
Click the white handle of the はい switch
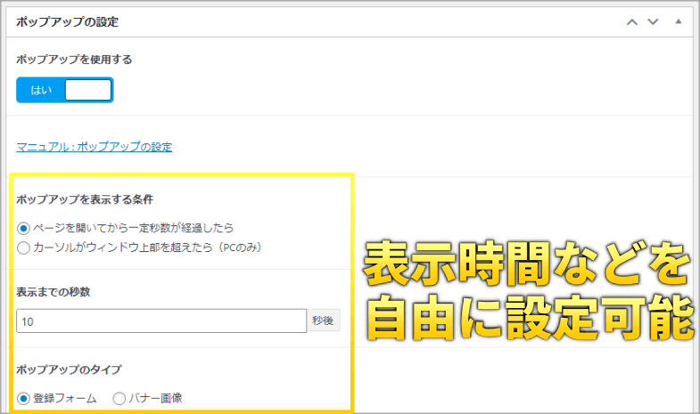pos(88,90)
